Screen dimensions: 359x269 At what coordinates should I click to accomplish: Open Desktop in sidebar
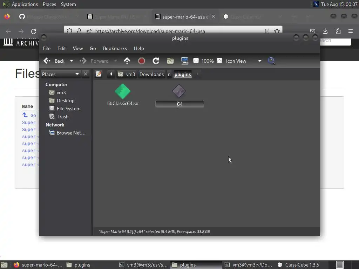click(x=66, y=101)
